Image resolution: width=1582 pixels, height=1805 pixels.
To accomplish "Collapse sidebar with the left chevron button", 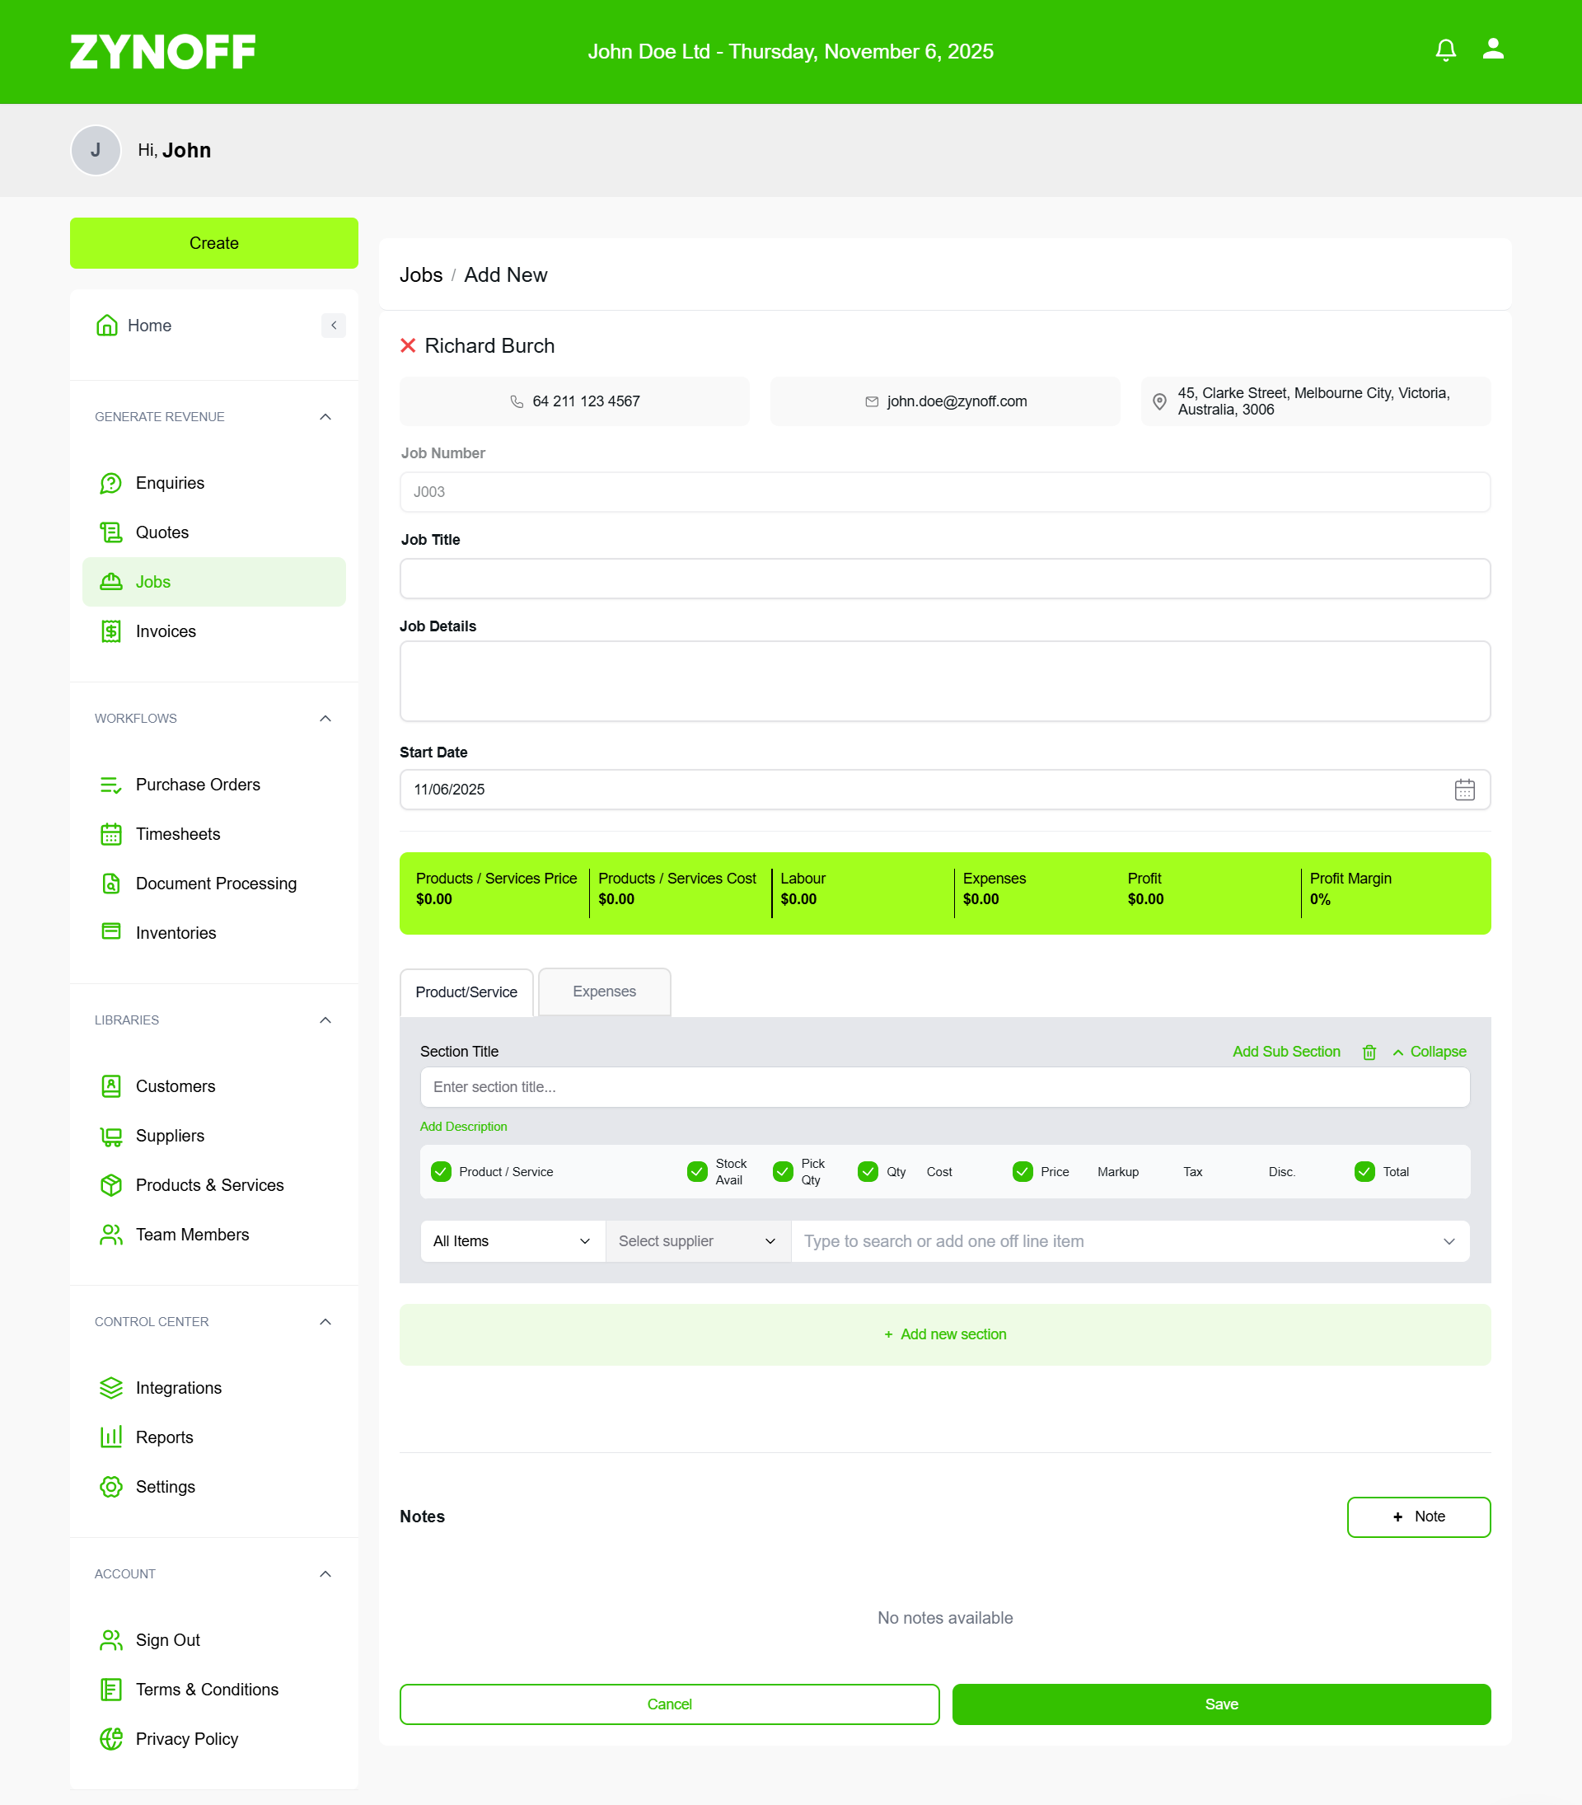I will [334, 325].
